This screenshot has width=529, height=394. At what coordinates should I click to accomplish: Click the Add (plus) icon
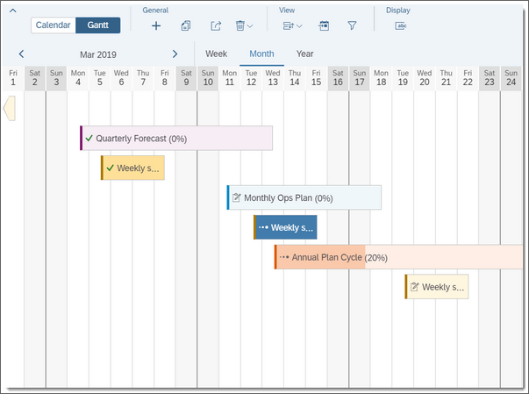tap(156, 26)
